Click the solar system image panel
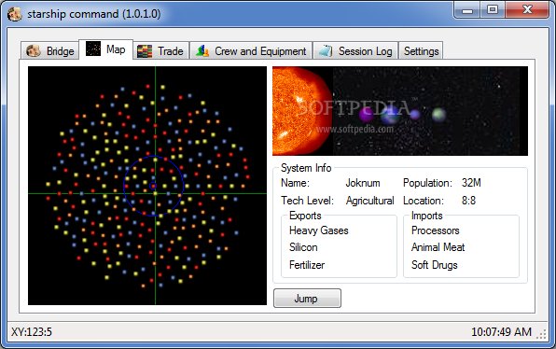 click(400, 111)
